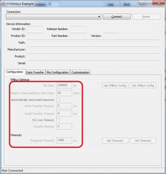Click the HidSmbus app icon in title bar

pos(3,3)
